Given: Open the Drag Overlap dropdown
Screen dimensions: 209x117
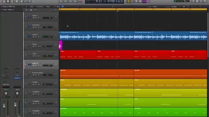Looking at the screenshot, I should 174,6.
